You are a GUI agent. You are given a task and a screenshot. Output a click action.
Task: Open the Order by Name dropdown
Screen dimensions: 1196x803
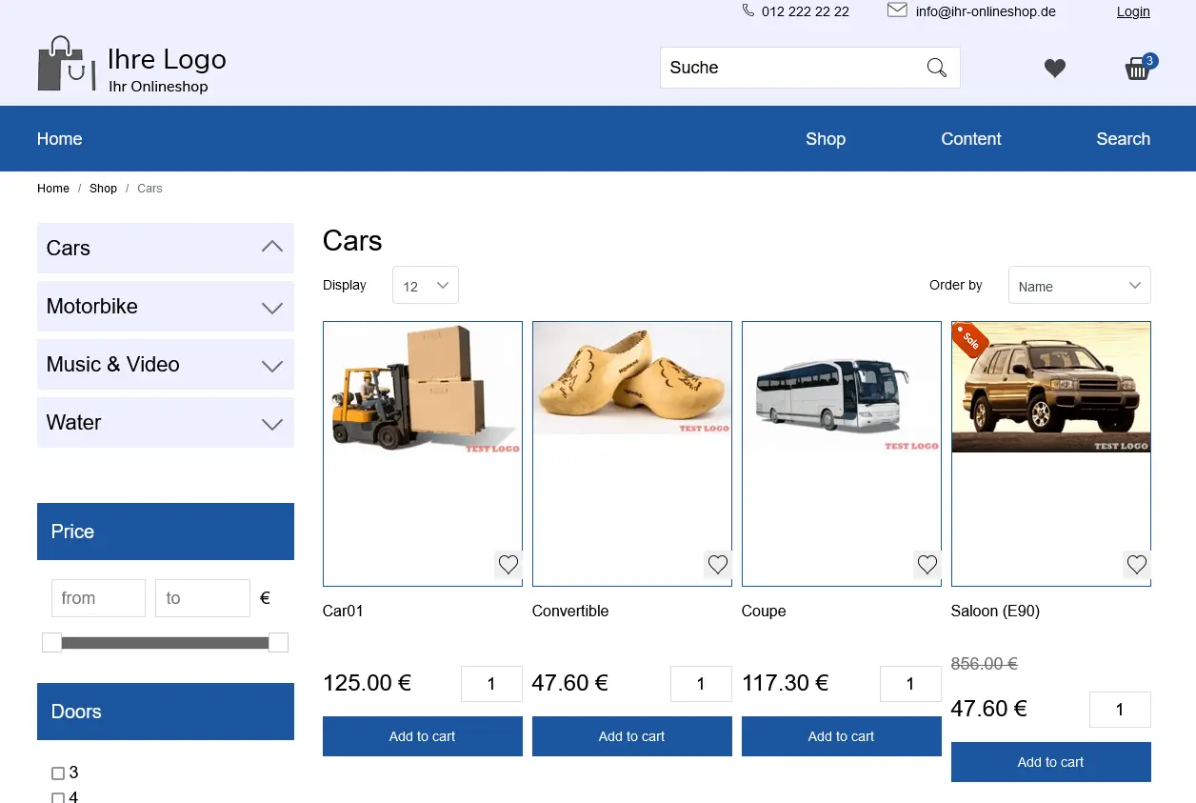1079,286
